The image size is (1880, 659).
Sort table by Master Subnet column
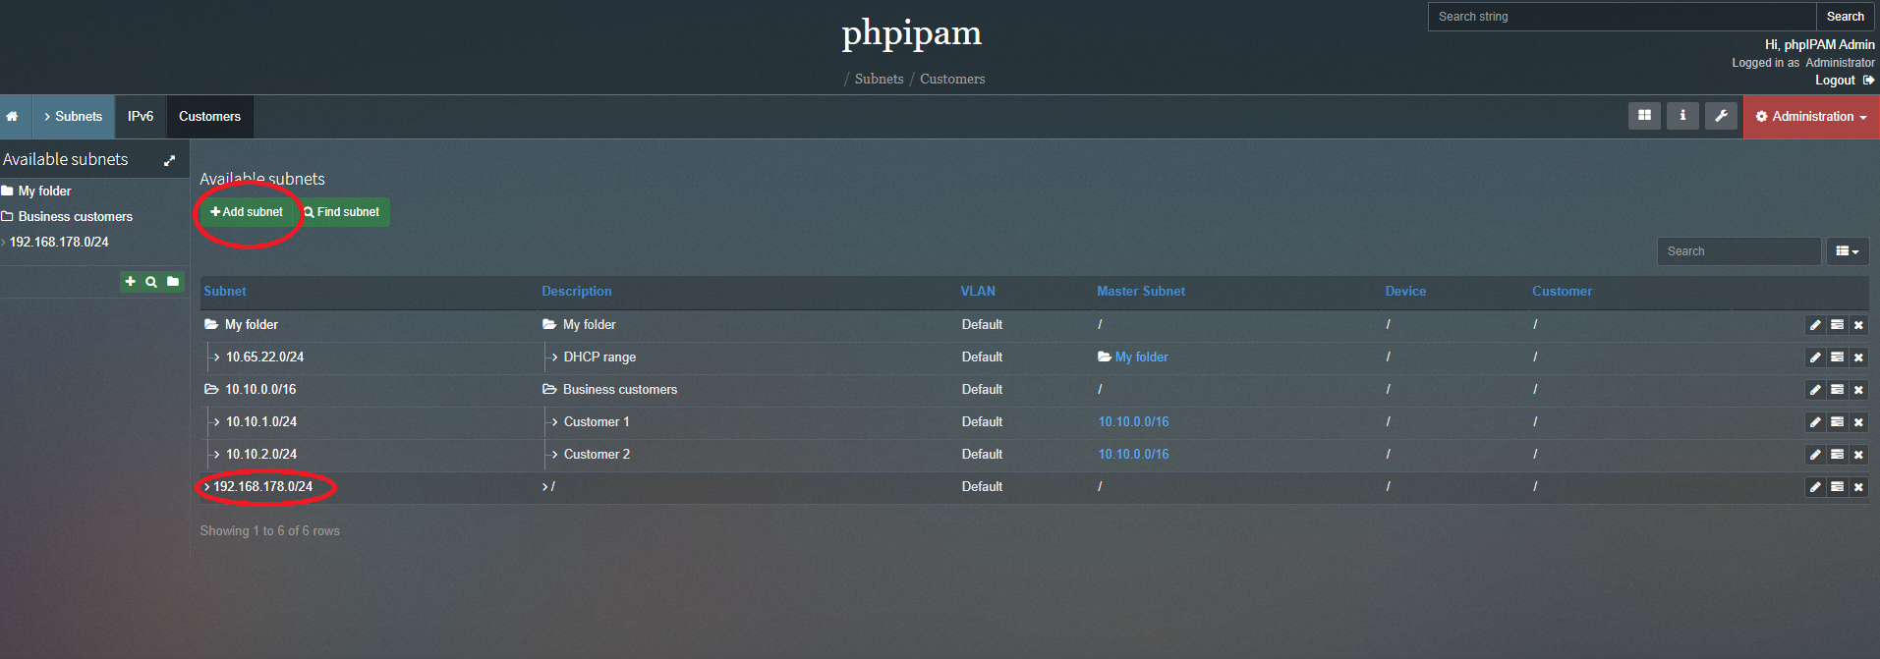click(x=1141, y=292)
